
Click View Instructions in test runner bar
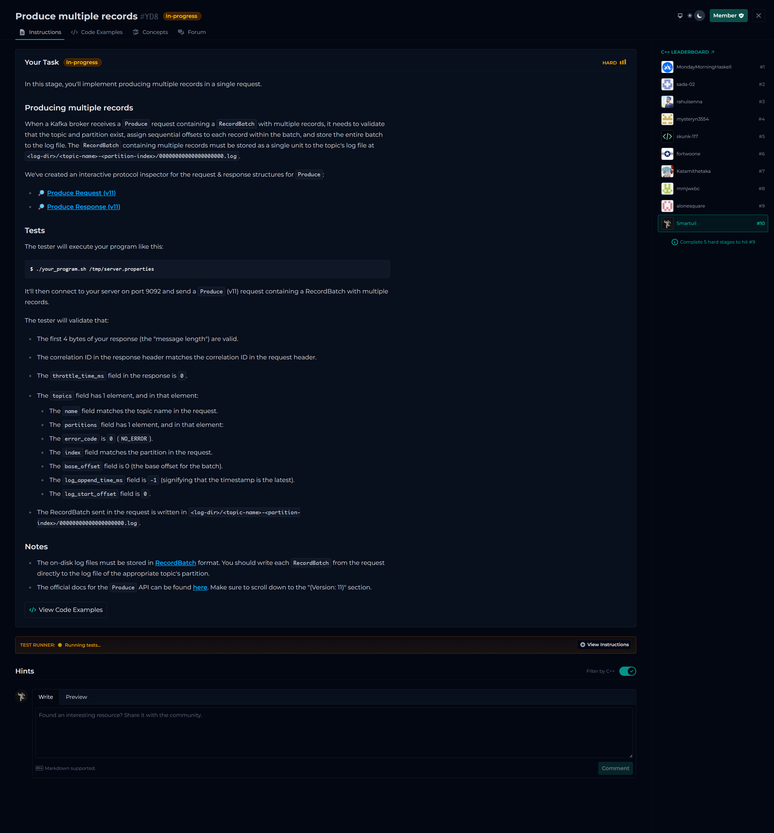(604, 645)
